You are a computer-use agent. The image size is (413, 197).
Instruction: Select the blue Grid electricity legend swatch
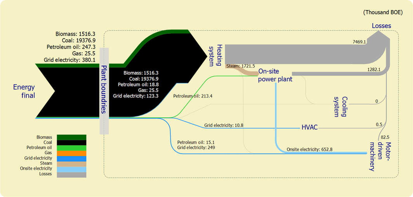(71, 159)
